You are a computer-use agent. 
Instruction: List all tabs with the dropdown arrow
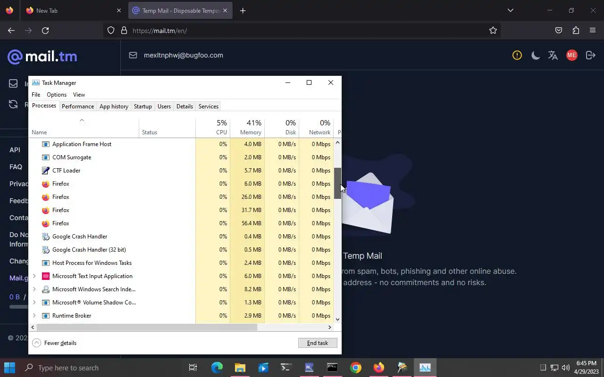pos(510,10)
